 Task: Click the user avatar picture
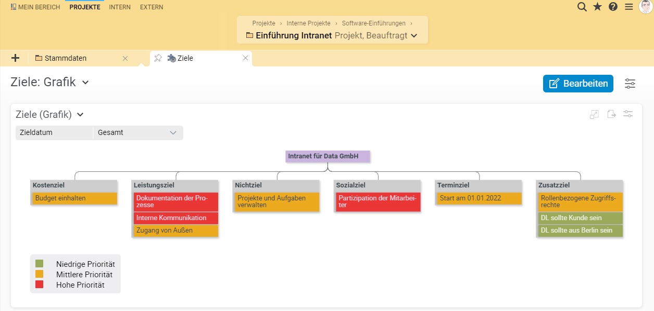(x=646, y=7)
